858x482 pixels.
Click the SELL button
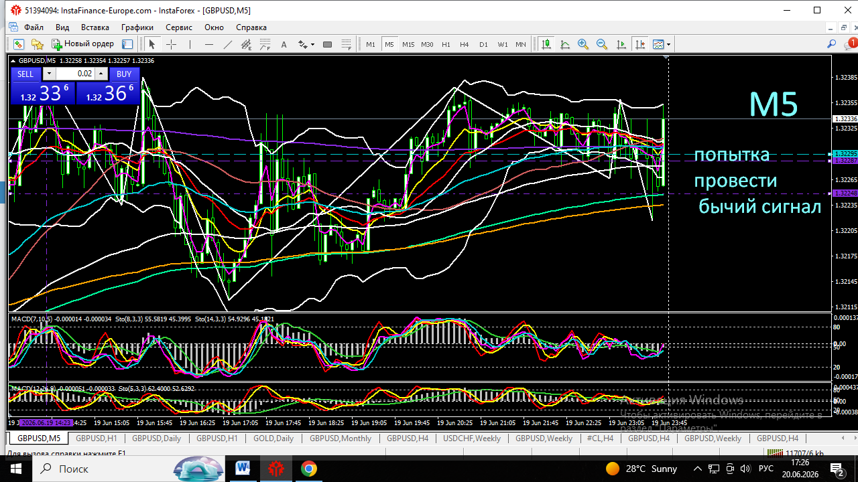(x=25, y=74)
